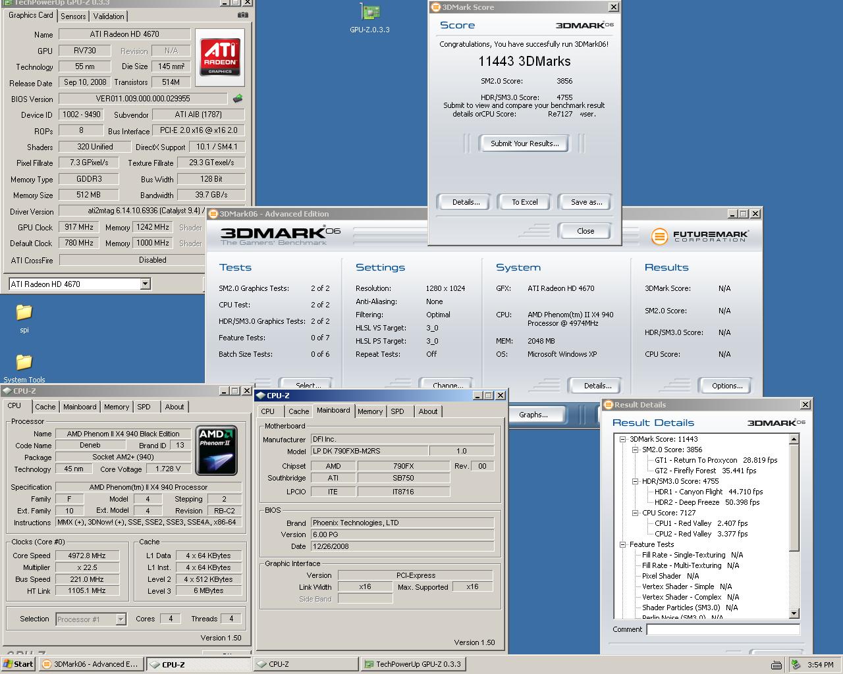Screen dimensions: 843x674
Task: Open About tab in left CPU-Z window
Action: [175, 407]
